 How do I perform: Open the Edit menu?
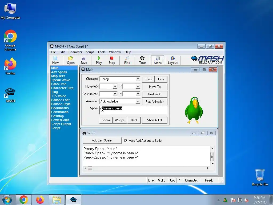[x=62, y=52]
